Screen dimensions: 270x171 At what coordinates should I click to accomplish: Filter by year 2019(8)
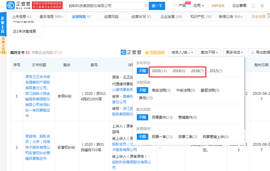(x=179, y=71)
